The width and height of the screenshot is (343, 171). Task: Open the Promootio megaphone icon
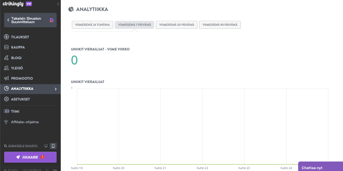(6, 78)
